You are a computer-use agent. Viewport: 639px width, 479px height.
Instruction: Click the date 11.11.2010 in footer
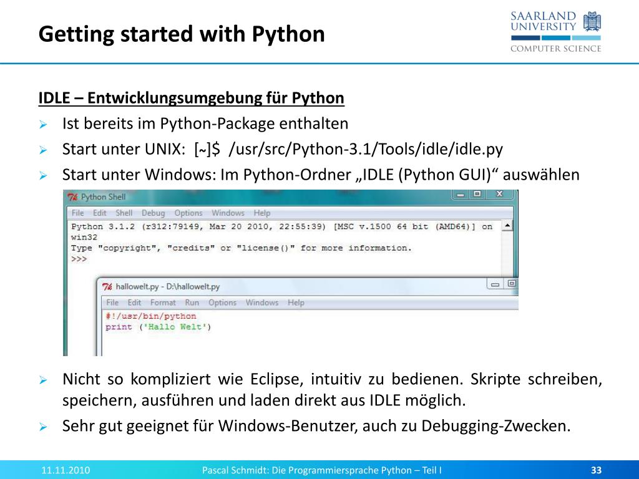tap(66, 470)
